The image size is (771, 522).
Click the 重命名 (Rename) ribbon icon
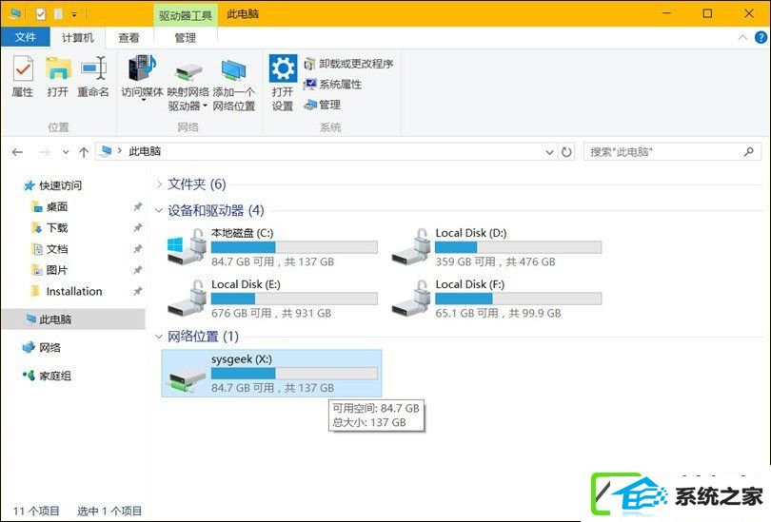click(93, 68)
